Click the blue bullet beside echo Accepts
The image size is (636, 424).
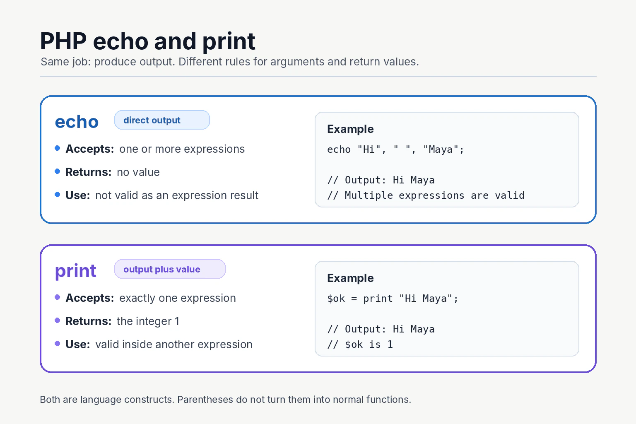[58, 148]
